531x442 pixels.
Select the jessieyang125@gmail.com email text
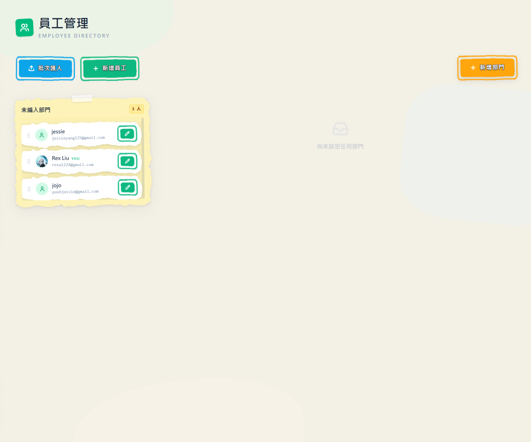coord(78,138)
